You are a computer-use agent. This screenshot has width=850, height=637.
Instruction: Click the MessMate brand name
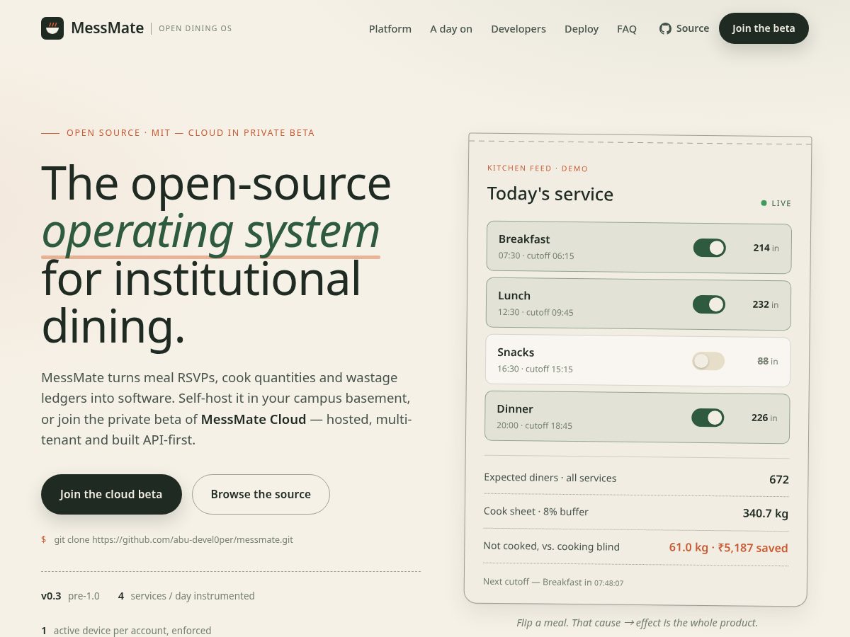(108, 28)
